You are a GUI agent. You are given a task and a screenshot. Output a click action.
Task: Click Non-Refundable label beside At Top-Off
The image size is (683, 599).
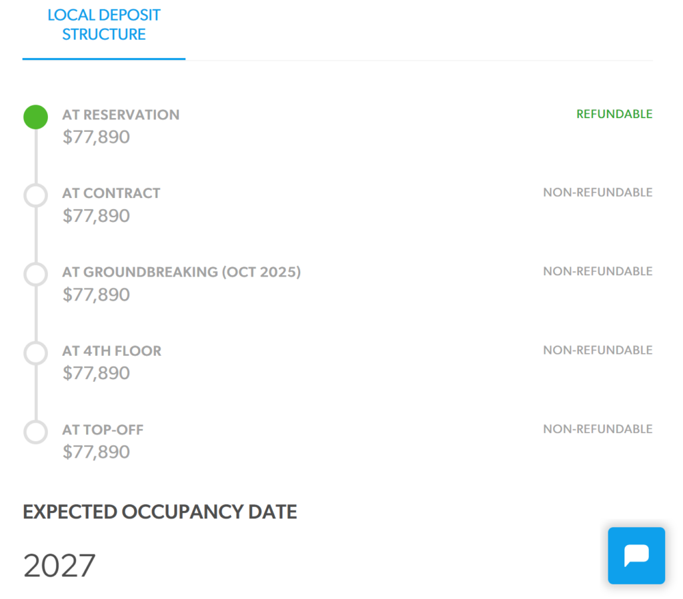pos(598,429)
